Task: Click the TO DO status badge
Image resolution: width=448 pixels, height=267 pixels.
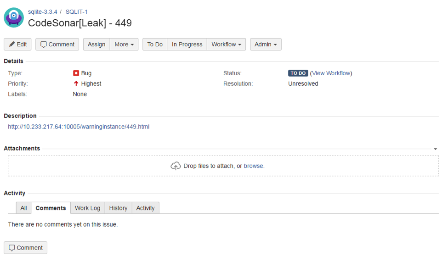Action: coord(298,73)
